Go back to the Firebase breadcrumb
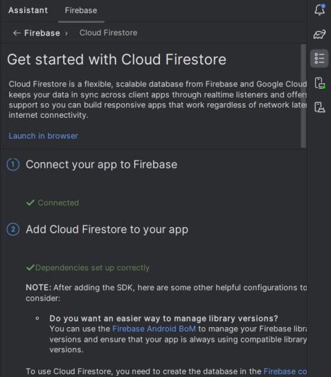The height and width of the screenshot is (377, 331). point(42,33)
